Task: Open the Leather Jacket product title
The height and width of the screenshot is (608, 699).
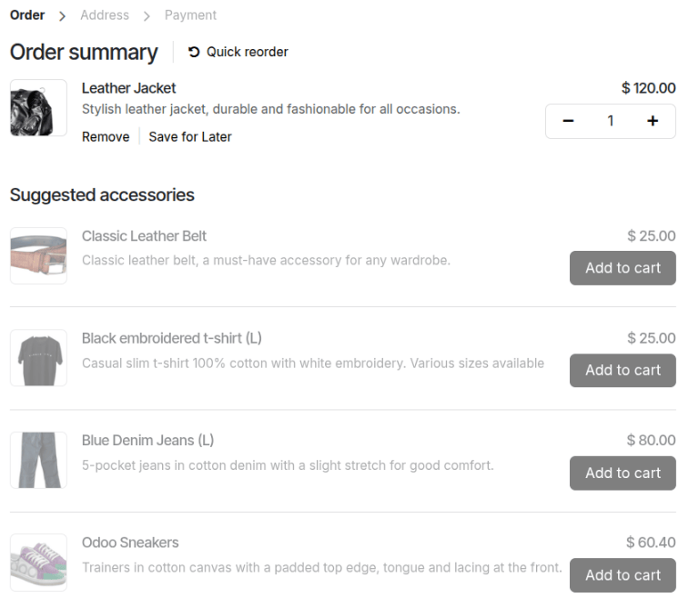Action: point(128,88)
